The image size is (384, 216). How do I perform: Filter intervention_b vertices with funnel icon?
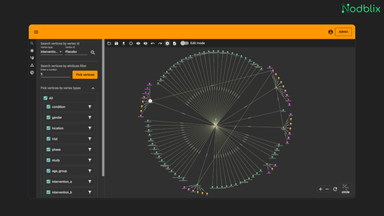pos(90,192)
